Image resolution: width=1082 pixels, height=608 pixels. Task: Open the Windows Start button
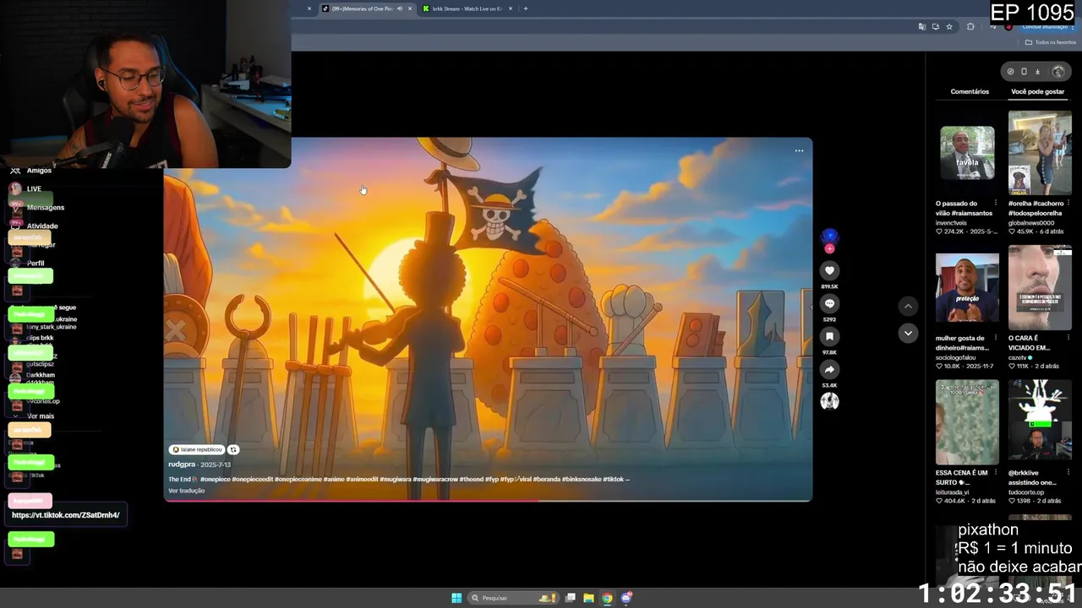(x=456, y=598)
